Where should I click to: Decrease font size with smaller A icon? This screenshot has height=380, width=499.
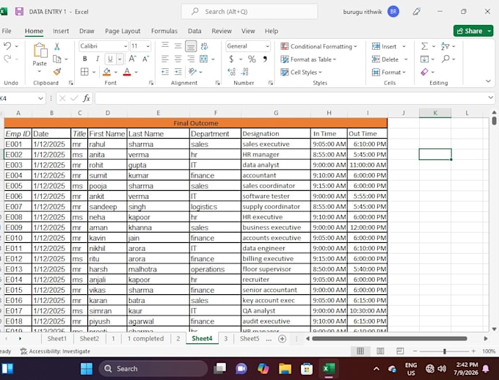[146, 59]
